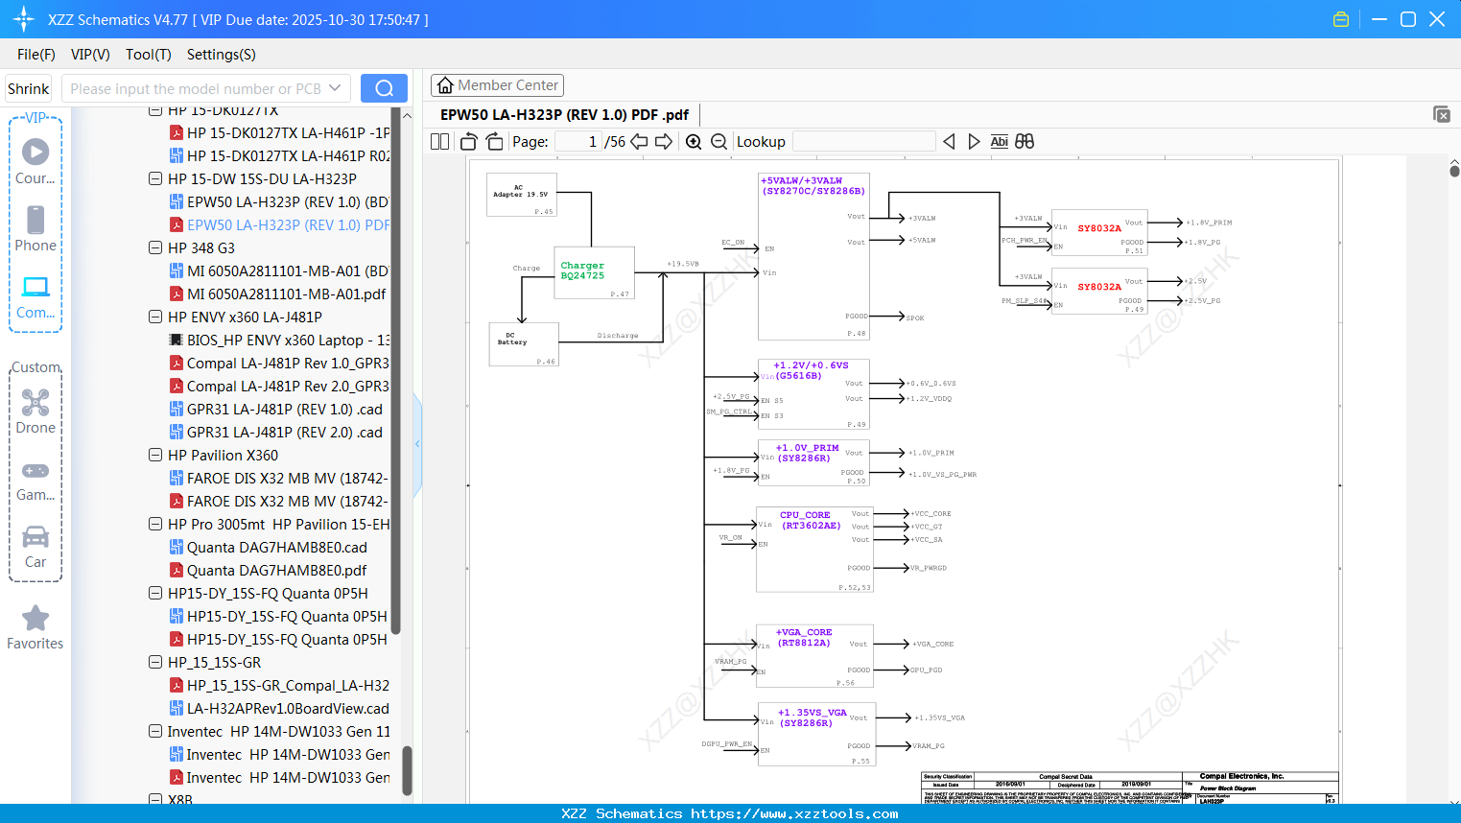This screenshot has height=823, width=1461.
Task: Select the Phone category icon
Action: pos(35,228)
